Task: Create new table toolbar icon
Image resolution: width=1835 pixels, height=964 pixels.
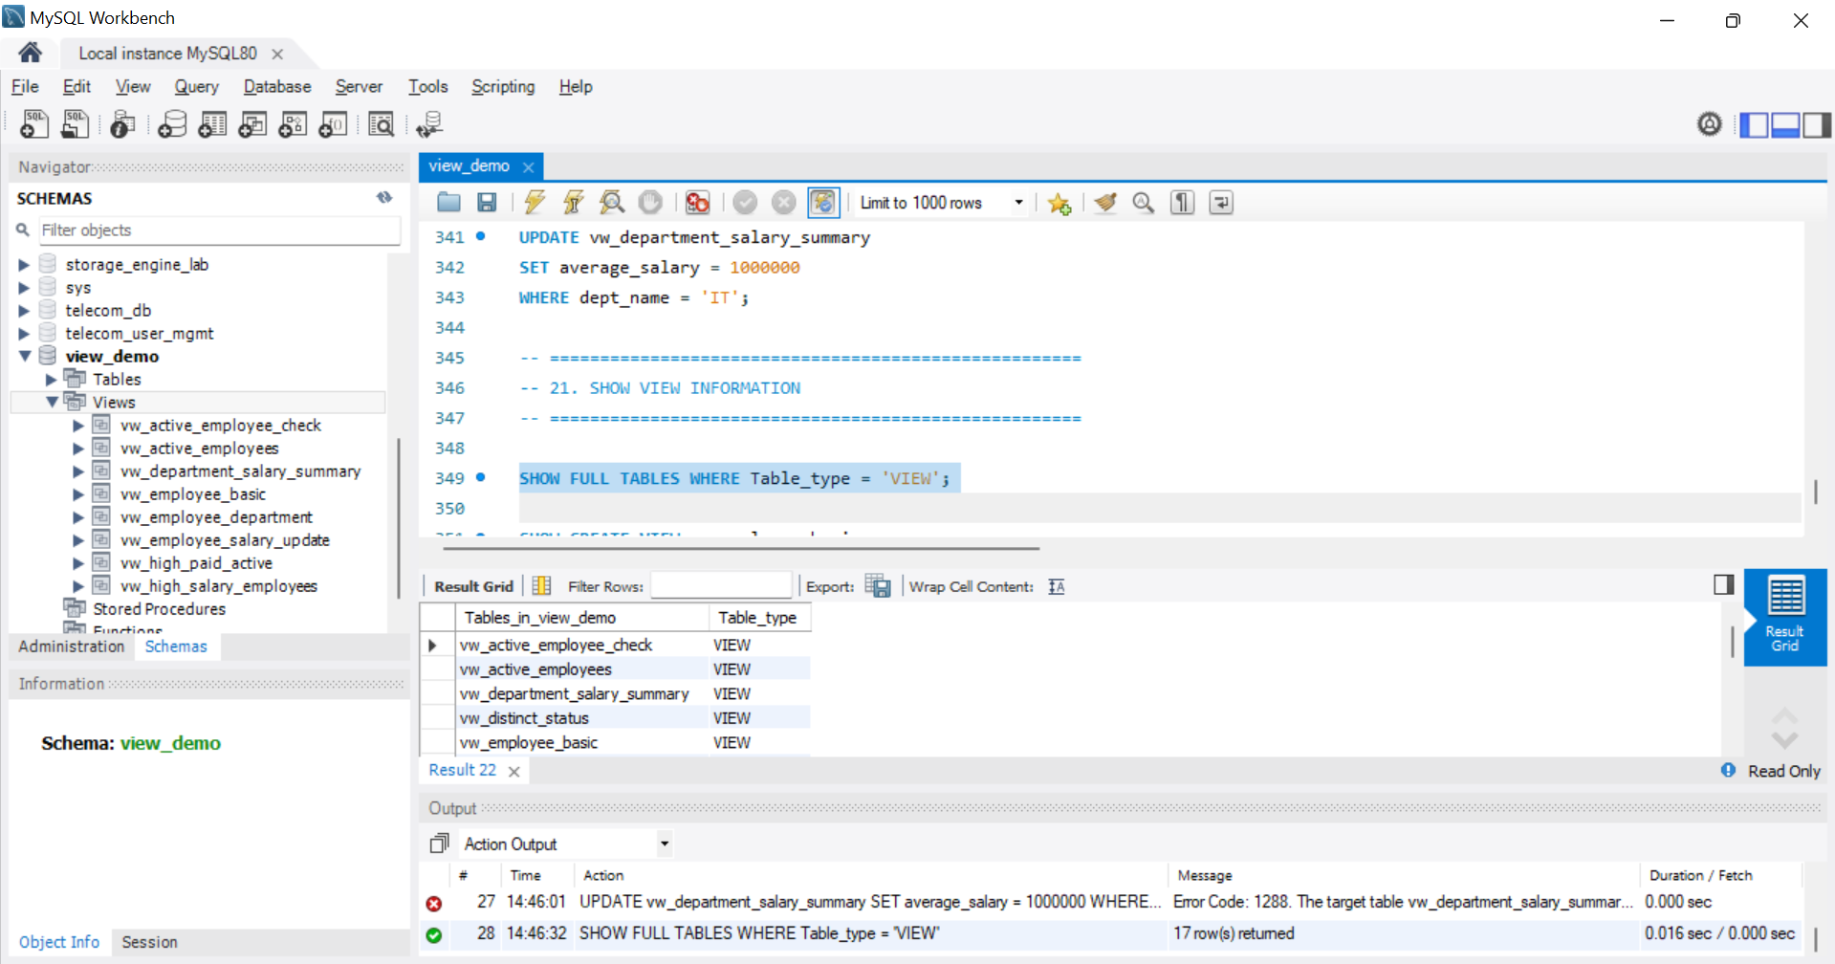Action: click(212, 123)
